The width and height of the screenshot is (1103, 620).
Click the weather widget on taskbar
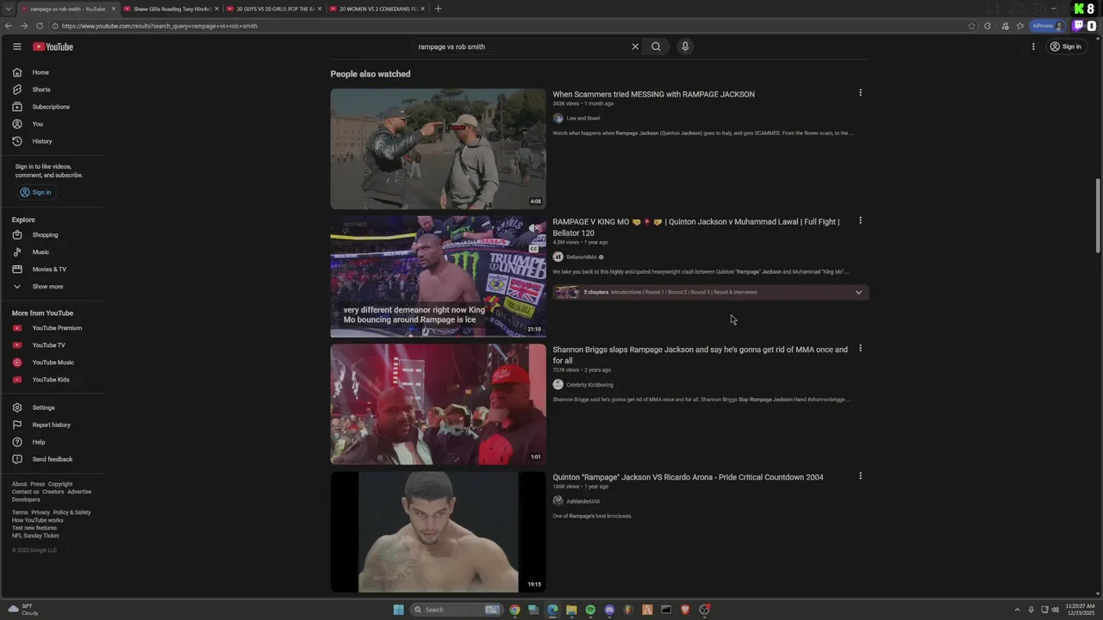tap(24, 610)
